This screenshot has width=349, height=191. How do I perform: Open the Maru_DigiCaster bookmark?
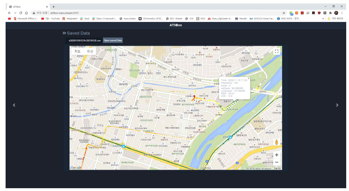click(220, 19)
